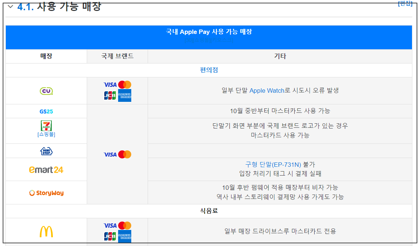
Task: Click the JCB logo in the McDonald's row
Action: (110, 237)
